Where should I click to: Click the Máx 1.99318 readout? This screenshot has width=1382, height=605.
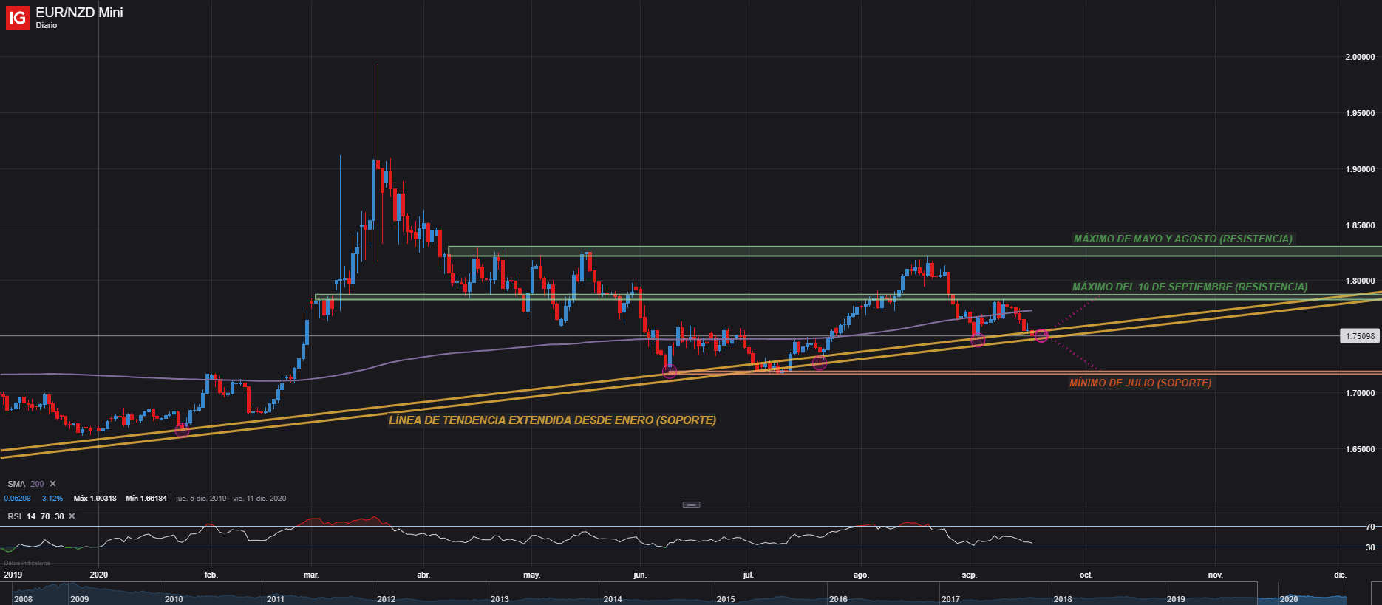[x=95, y=499]
